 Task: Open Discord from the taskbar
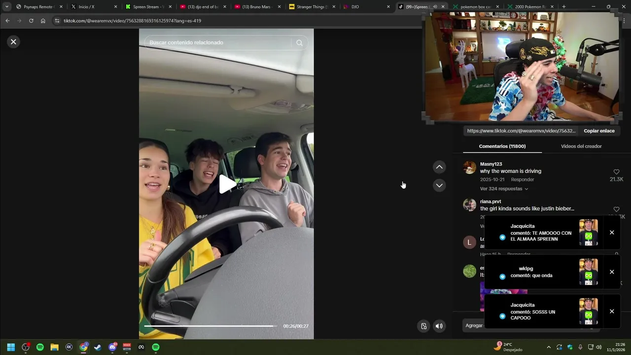click(x=112, y=347)
